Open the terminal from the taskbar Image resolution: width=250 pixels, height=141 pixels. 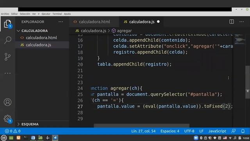pyautogui.click(x=26, y=137)
